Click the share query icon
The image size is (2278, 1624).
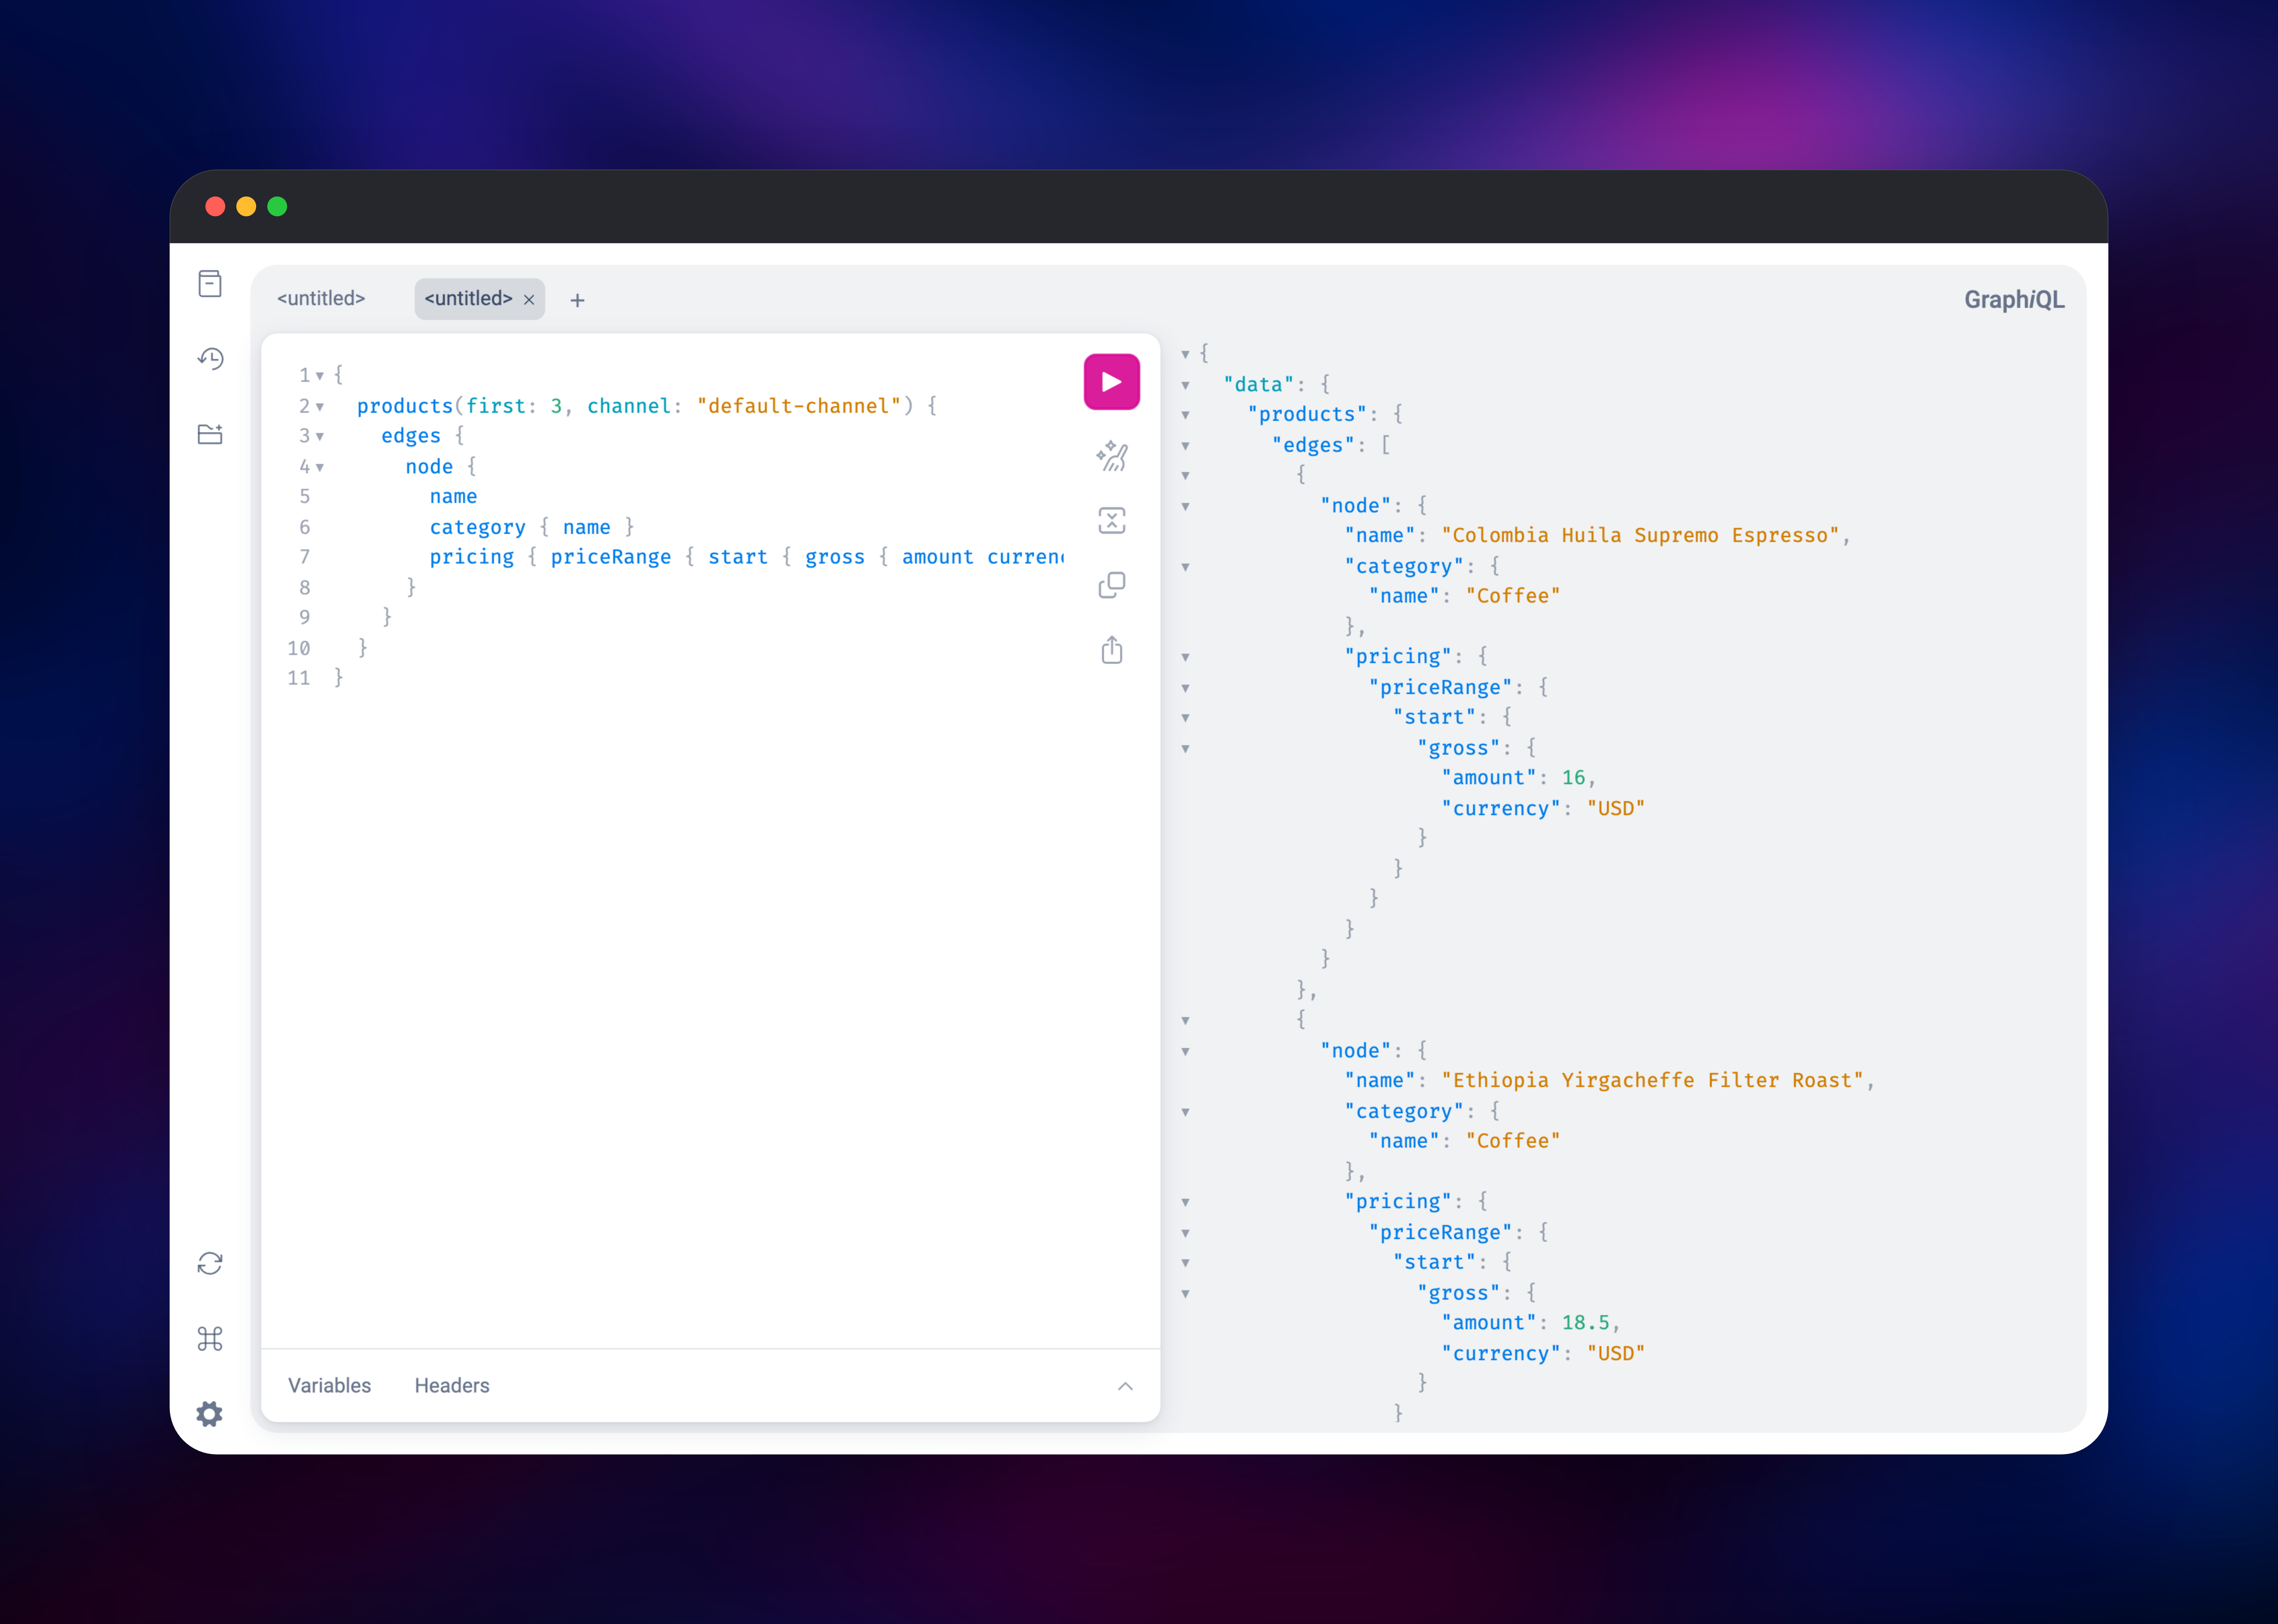[1111, 650]
